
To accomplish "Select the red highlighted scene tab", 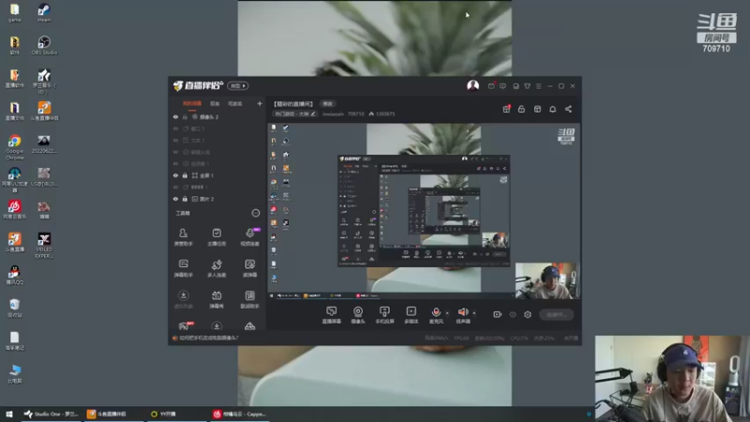I will [x=192, y=103].
